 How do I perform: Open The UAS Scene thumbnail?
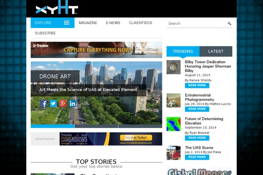174,153
